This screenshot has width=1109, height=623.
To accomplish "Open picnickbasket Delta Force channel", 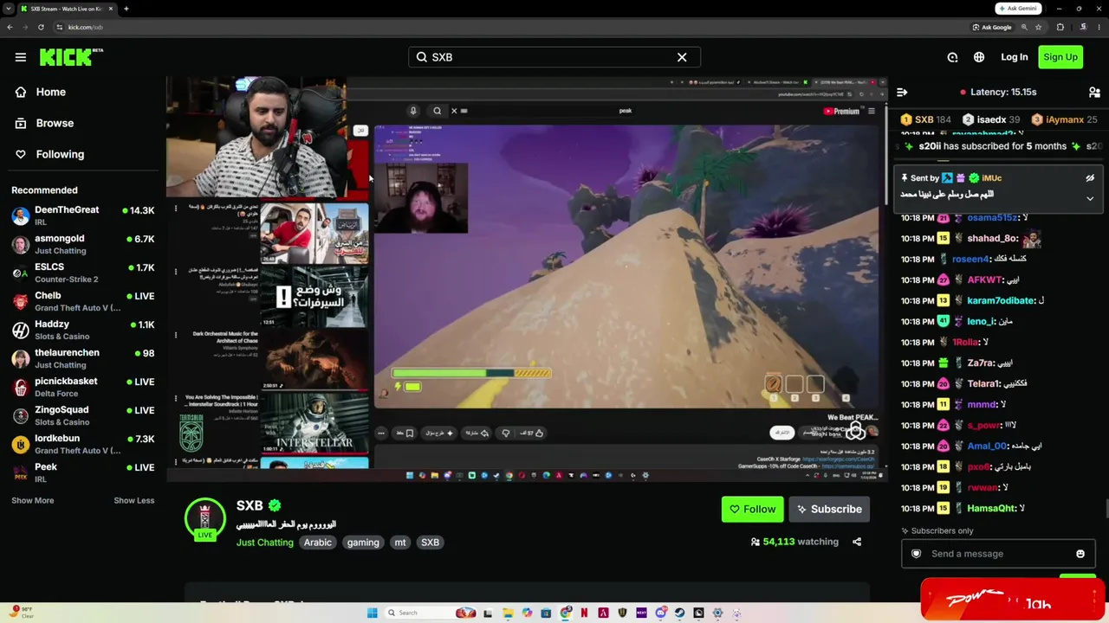I will 83,387.
